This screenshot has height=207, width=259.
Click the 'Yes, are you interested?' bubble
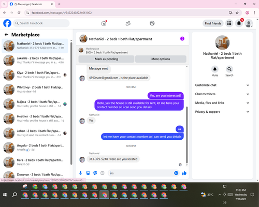165,96
